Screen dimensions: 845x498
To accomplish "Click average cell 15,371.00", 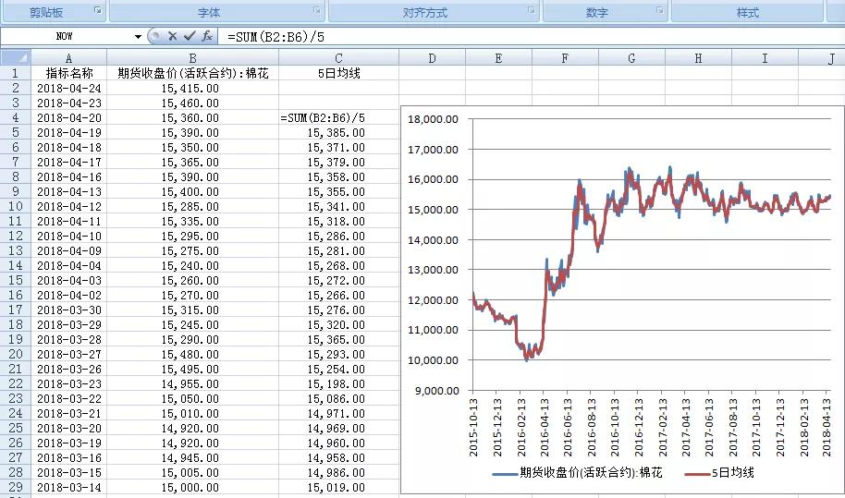I will click(339, 147).
